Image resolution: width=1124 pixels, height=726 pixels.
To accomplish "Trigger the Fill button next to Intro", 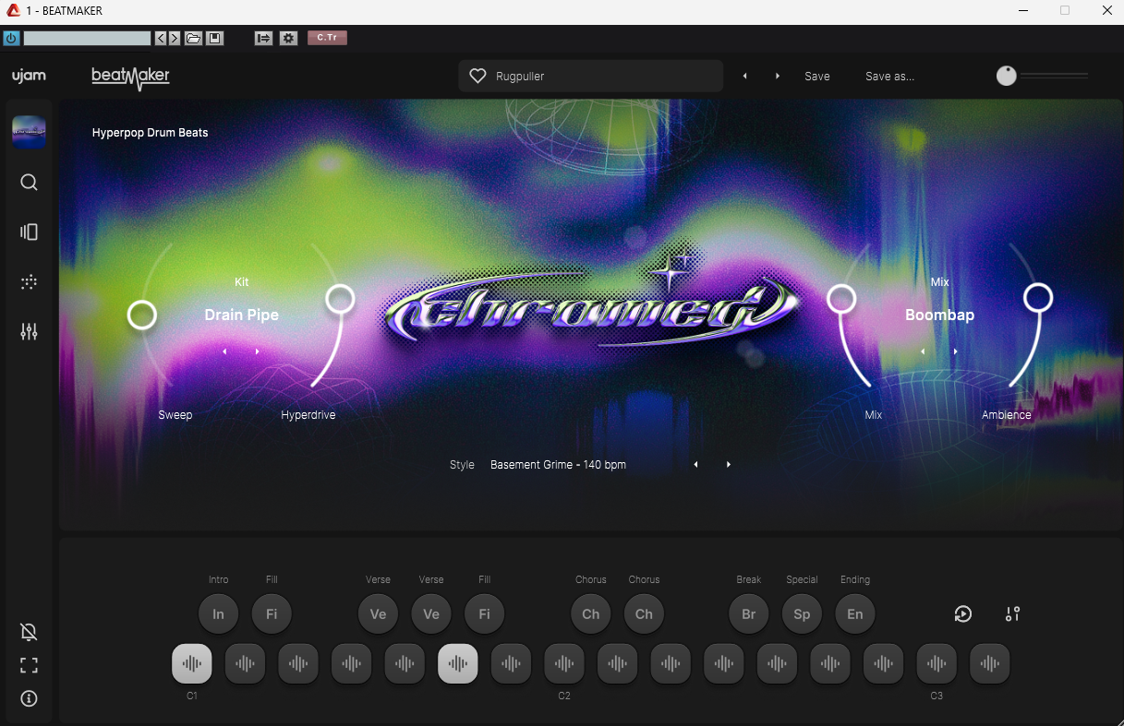I will coord(272,614).
